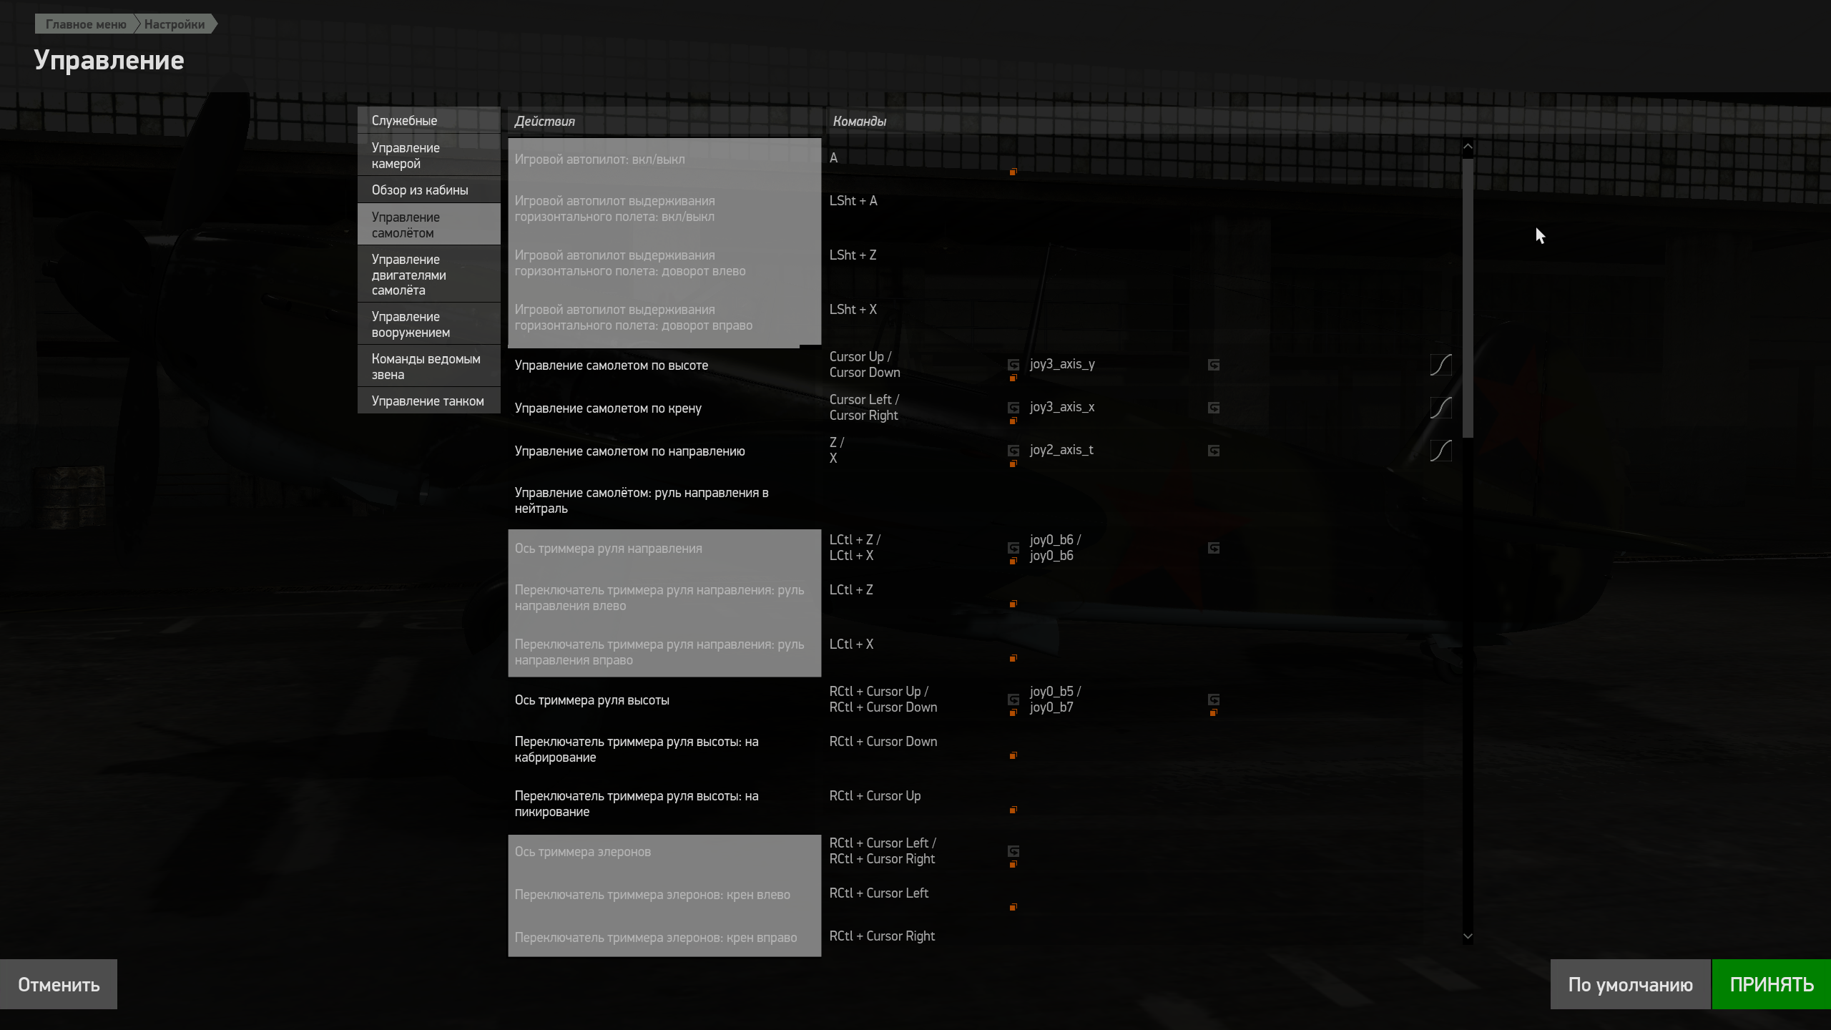Go back via Главное меню breadcrumb
Image resolution: width=1831 pixels, height=1030 pixels.
pos(86,24)
